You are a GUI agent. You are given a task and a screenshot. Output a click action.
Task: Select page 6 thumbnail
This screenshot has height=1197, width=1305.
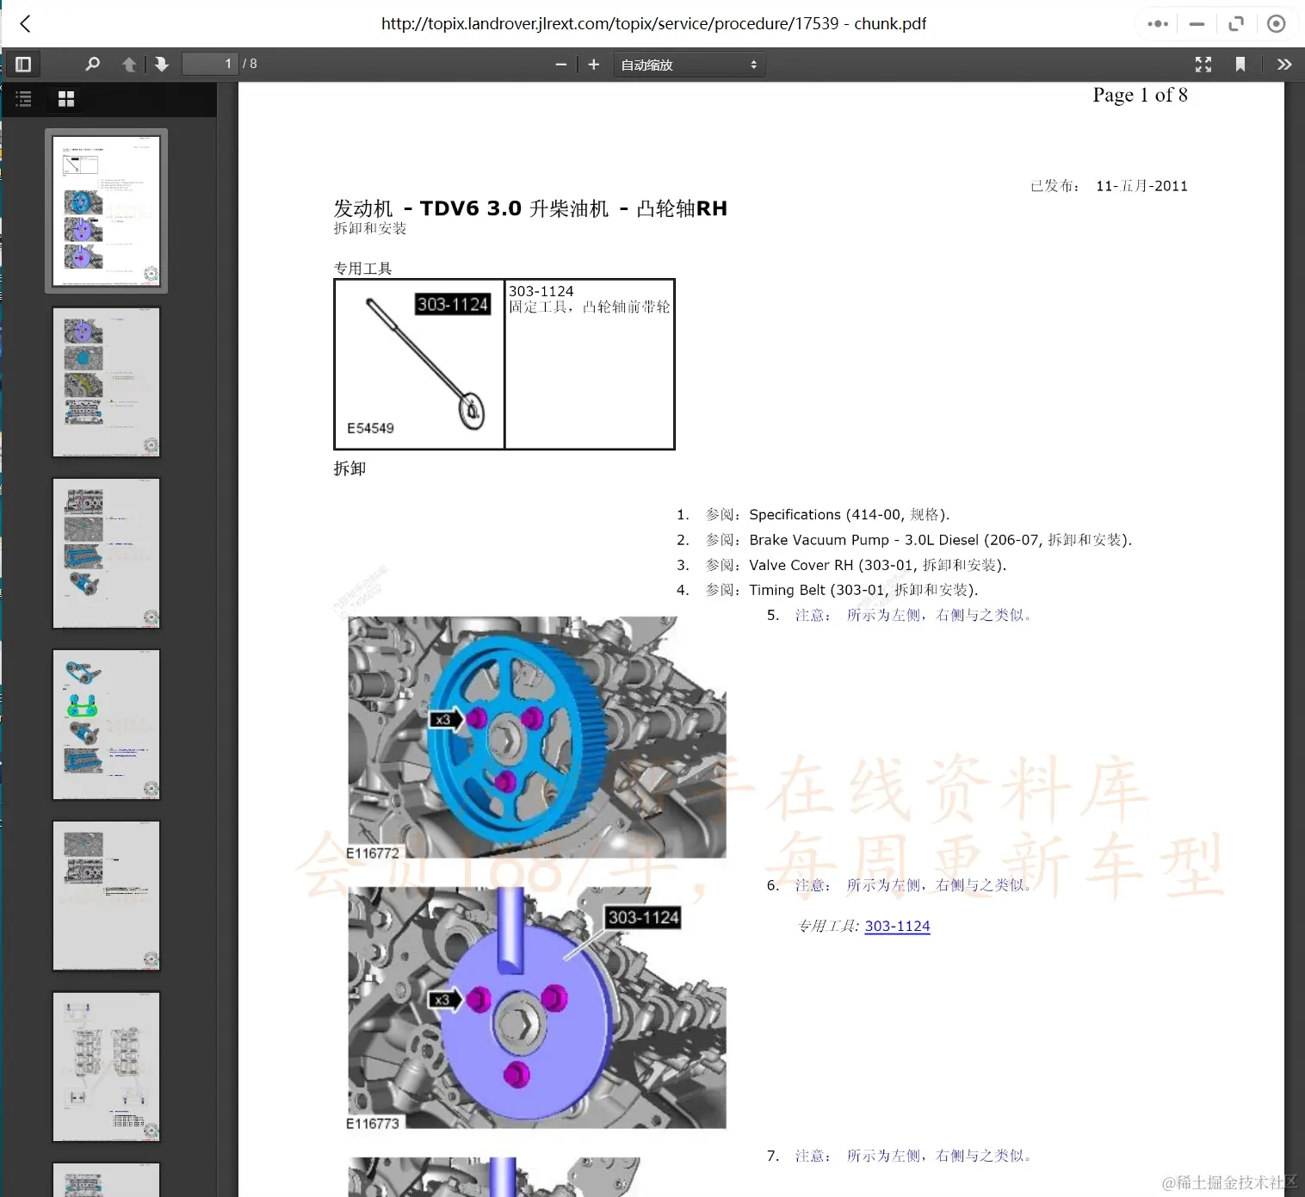[x=107, y=1068]
